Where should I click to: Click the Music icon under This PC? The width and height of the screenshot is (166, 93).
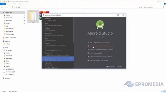(4, 61)
